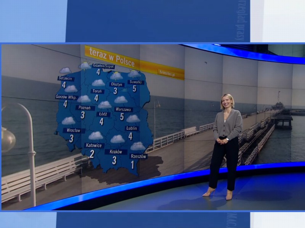
Task: Click the temperature 4 below Szczecin
Action: [x=64, y=85]
